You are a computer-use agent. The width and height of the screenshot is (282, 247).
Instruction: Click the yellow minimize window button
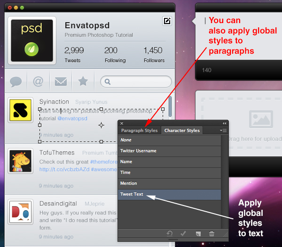(16, 8)
